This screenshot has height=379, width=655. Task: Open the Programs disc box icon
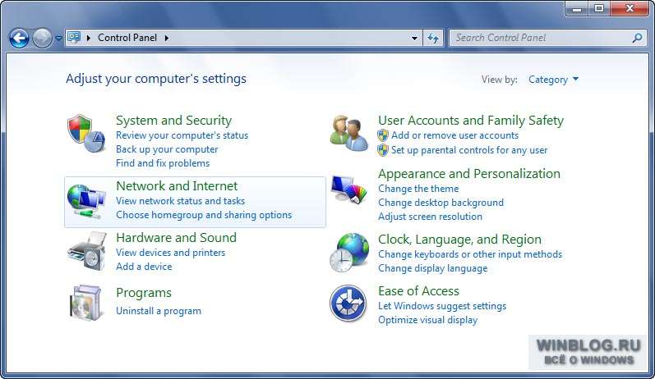[86, 303]
